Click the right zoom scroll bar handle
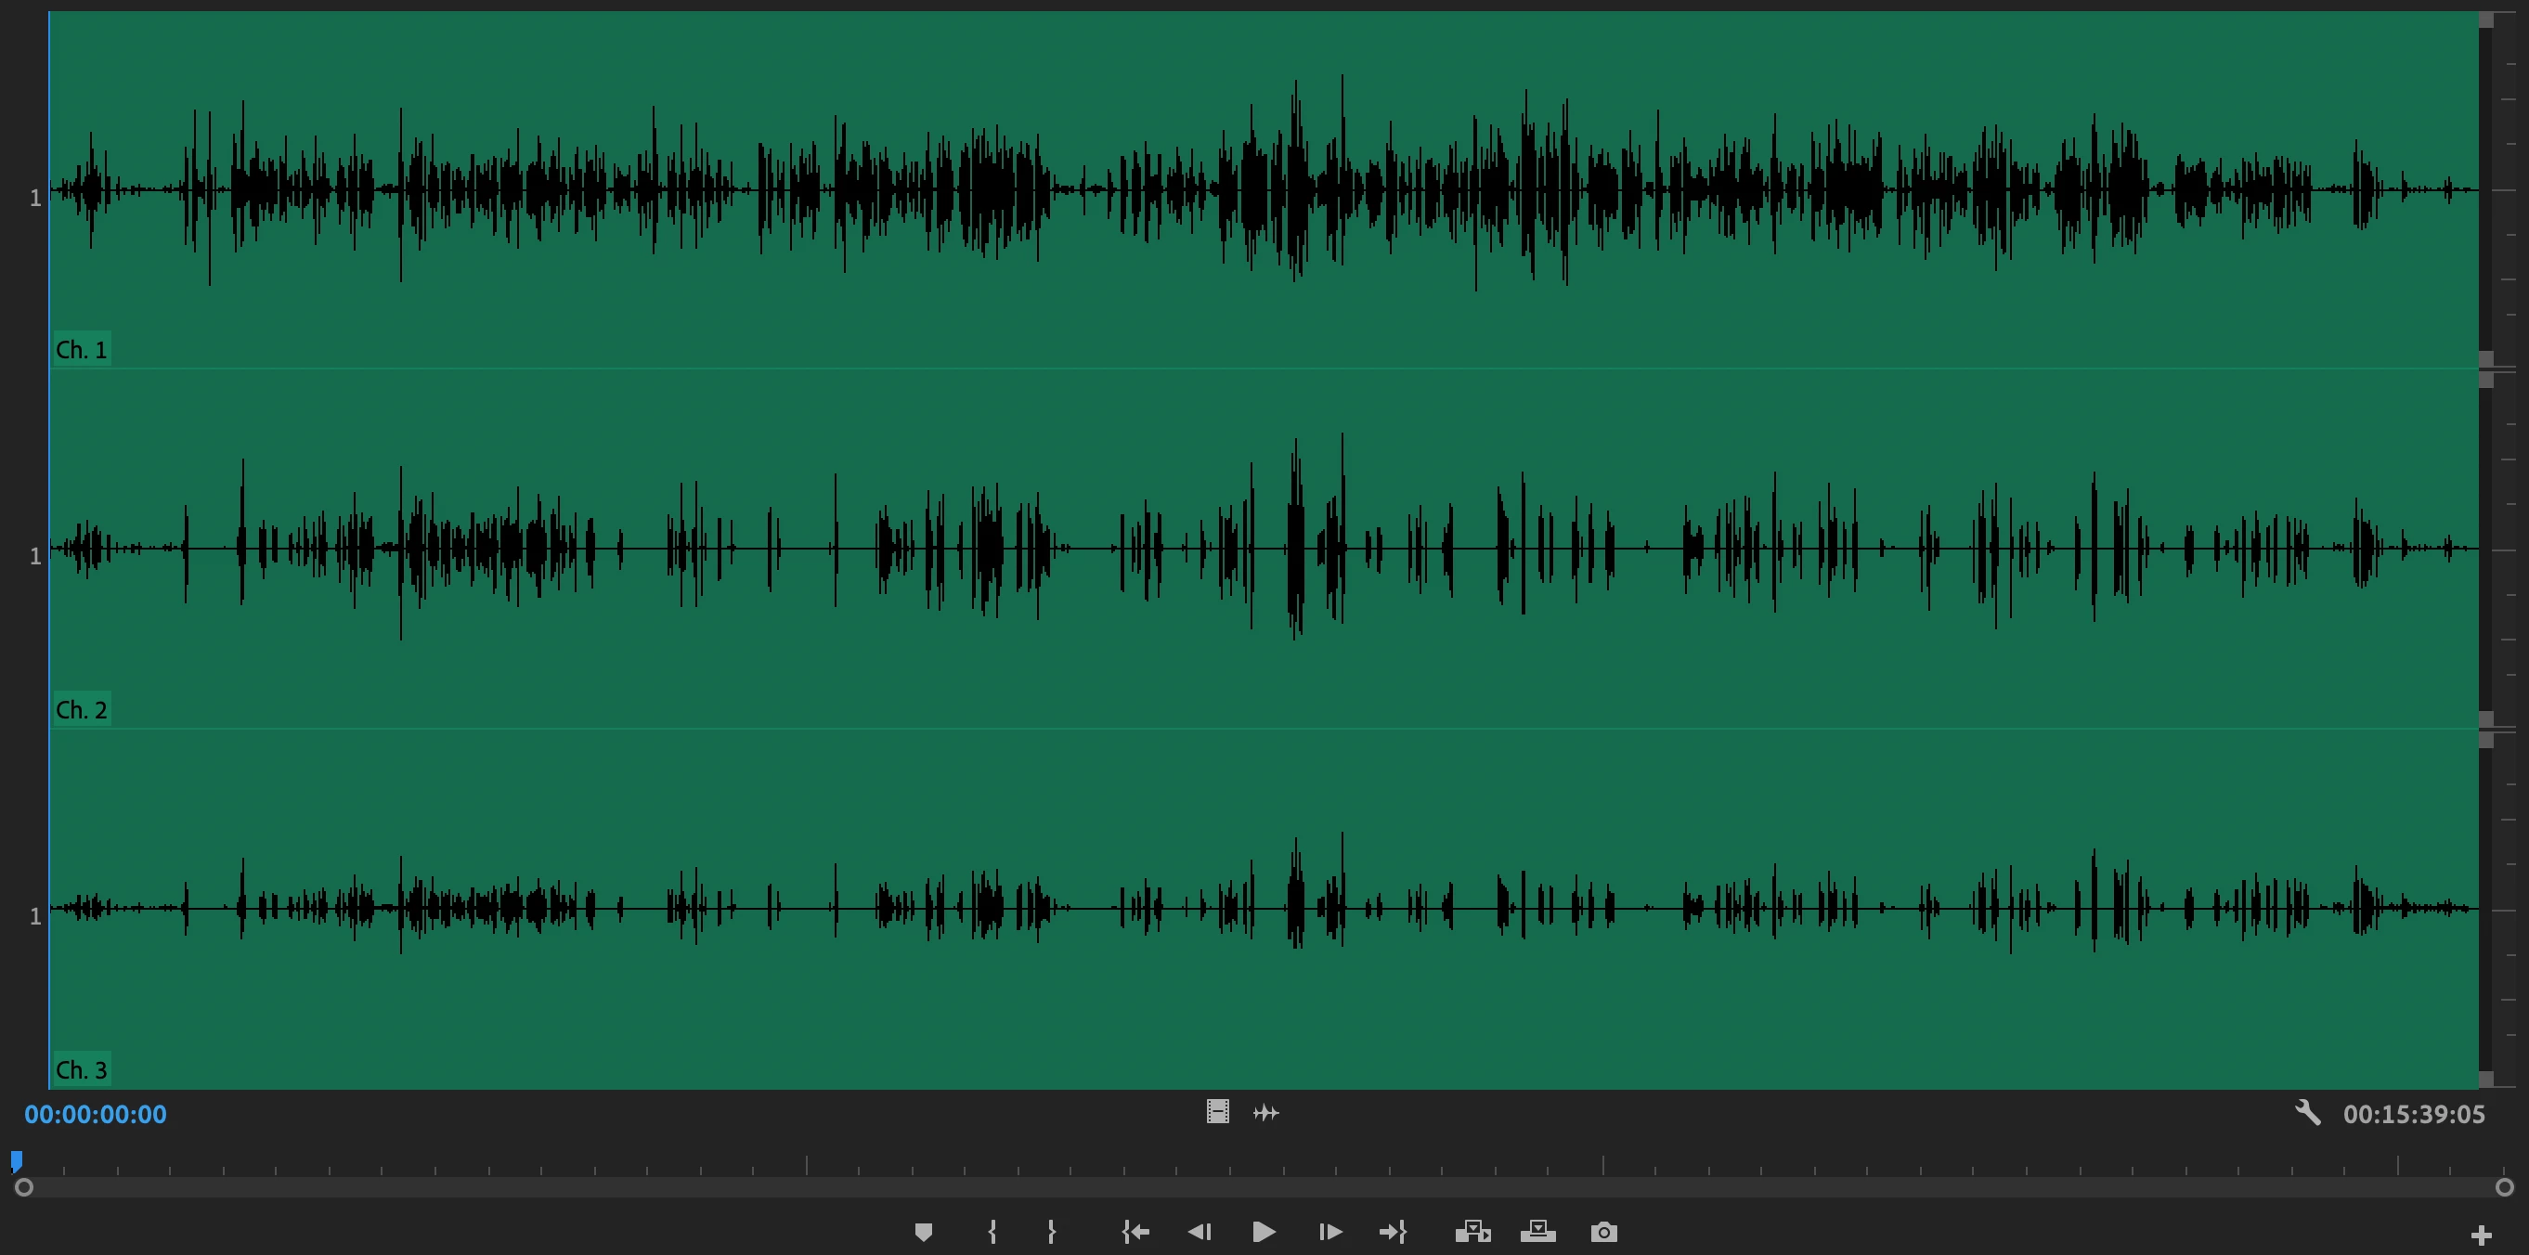This screenshot has width=2529, height=1255. point(2504,1187)
